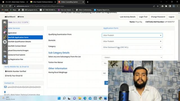This screenshot has width=180, height=101.
Task: Open Windows taskbar search
Action: (x=64, y=98)
